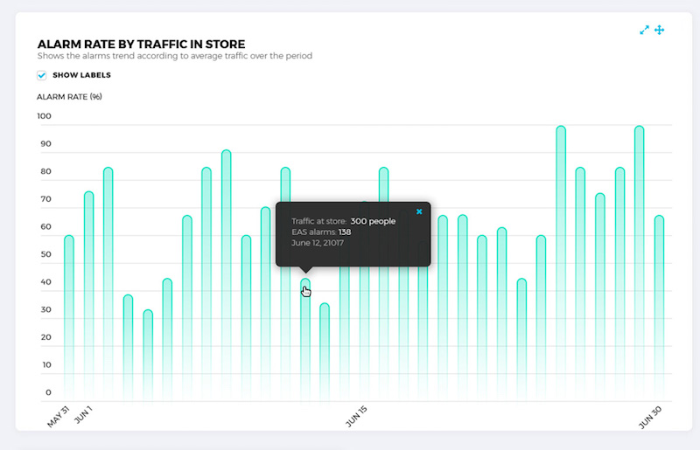The image size is (700, 450).
Task: Click the 300 people value in the tooltip
Action: (x=373, y=221)
